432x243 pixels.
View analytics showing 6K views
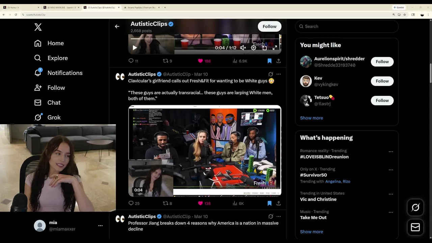coord(238,204)
